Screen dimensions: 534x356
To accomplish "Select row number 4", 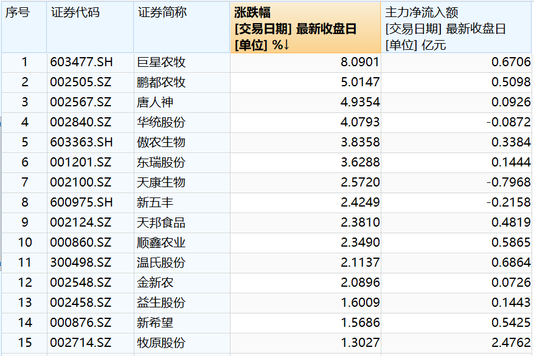I will point(24,122).
